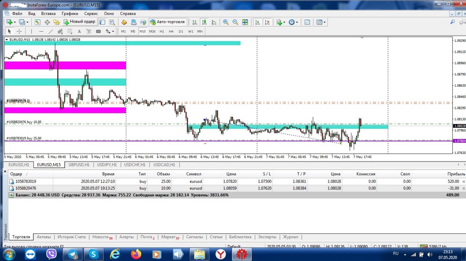Select the crosshair tool
Screen dimensions: 466x261
click(19, 32)
